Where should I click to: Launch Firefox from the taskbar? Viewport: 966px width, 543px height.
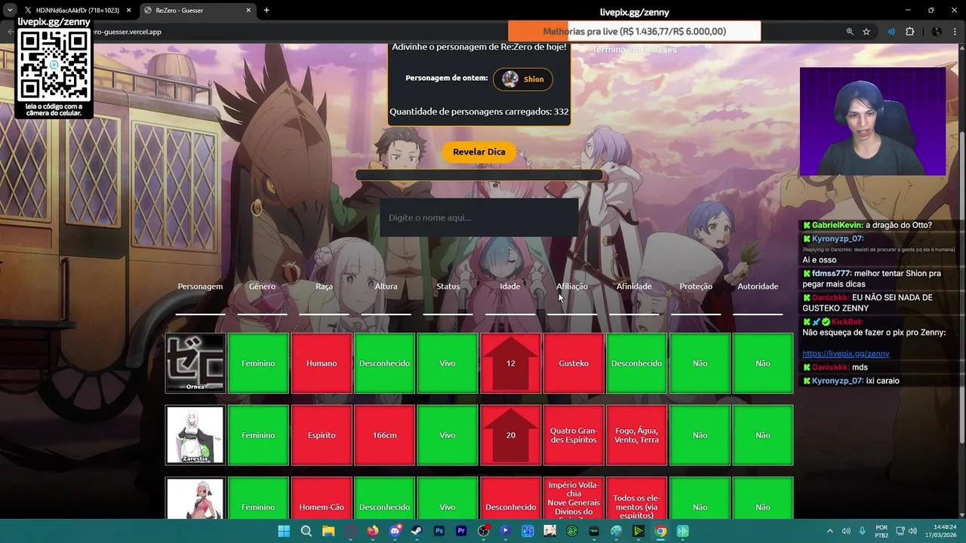(x=373, y=531)
